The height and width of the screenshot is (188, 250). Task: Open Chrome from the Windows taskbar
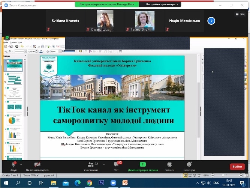pyautogui.click(x=89, y=182)
